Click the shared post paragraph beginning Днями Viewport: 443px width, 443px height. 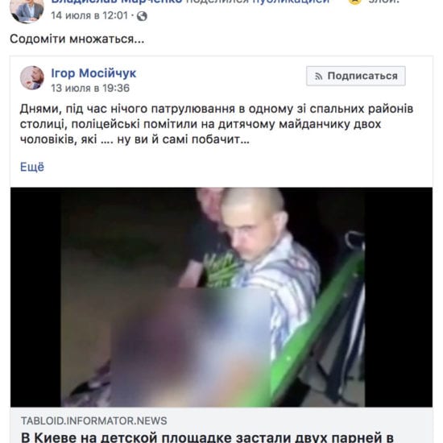click(x=217, y=124)
